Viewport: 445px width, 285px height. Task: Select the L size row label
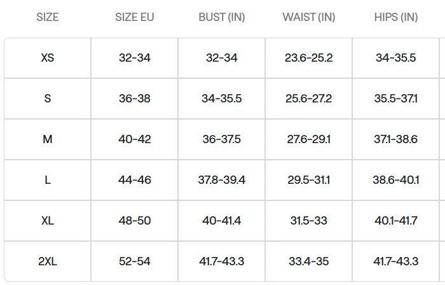48,180
